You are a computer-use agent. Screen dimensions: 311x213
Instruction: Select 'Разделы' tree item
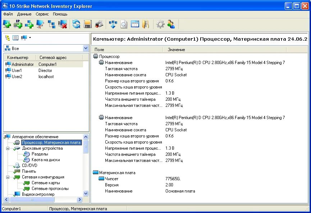coord(40,154)
